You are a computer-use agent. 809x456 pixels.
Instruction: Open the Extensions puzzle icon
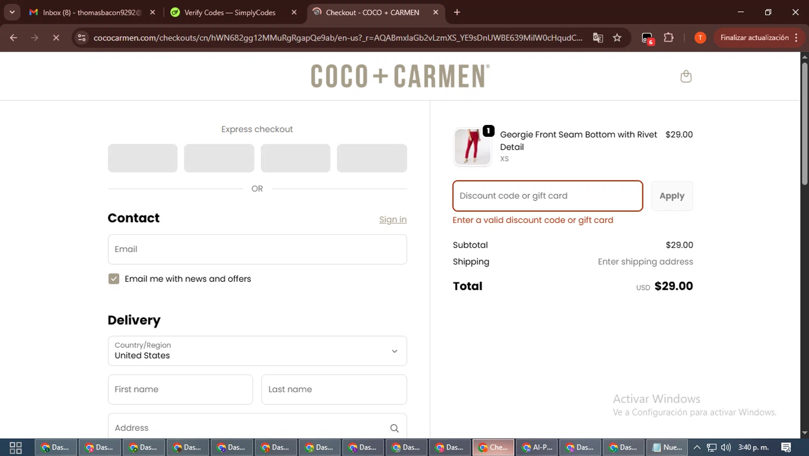669,38
